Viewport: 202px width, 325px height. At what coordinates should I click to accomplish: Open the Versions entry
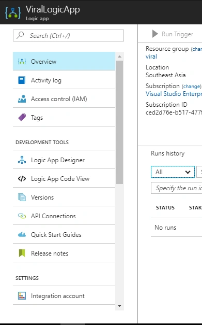64,197
